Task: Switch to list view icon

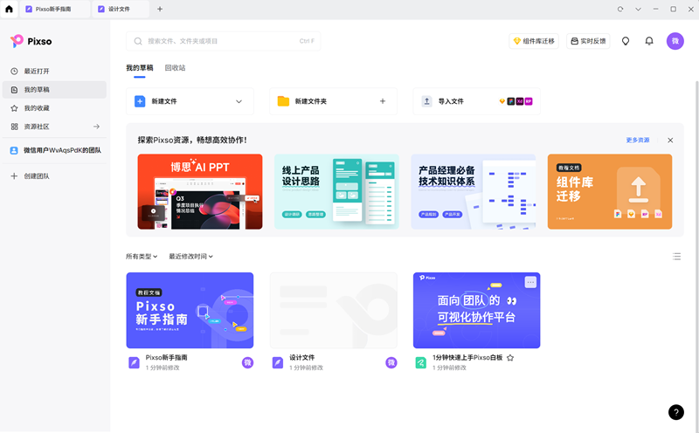Action: tap(676, 256)
